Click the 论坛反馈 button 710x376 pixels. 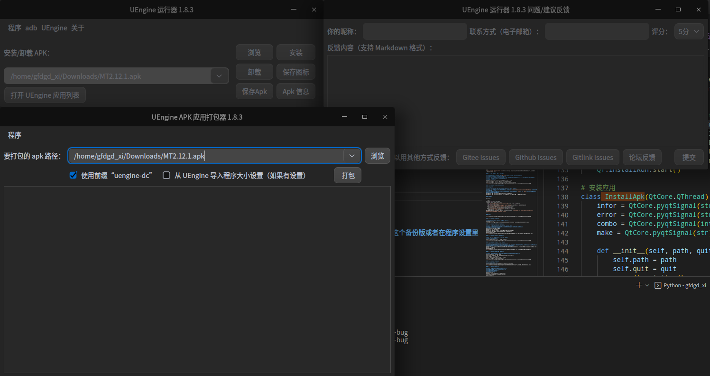[x=642, y=157]
